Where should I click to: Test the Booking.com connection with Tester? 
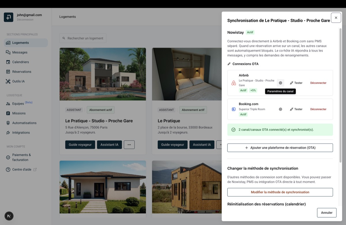click(296, 109)
